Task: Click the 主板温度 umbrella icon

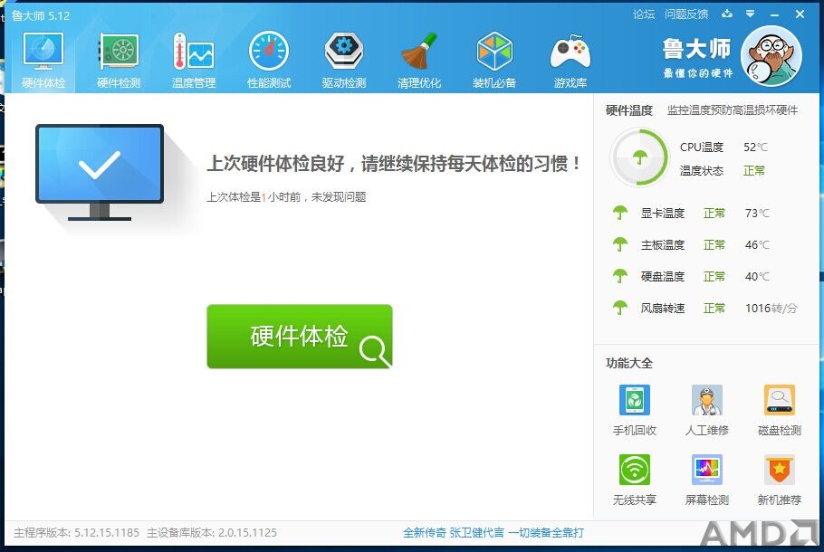Action: tap(620, 244)
